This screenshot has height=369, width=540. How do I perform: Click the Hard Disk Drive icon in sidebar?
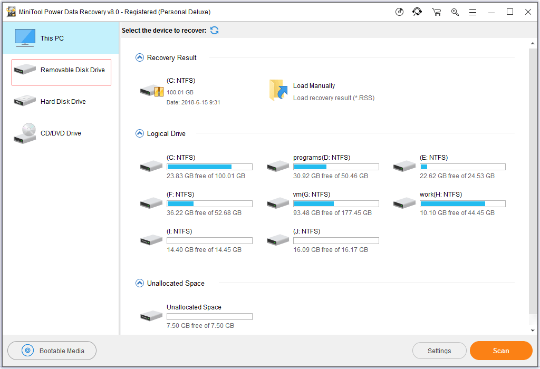click(x=25, y=101)
